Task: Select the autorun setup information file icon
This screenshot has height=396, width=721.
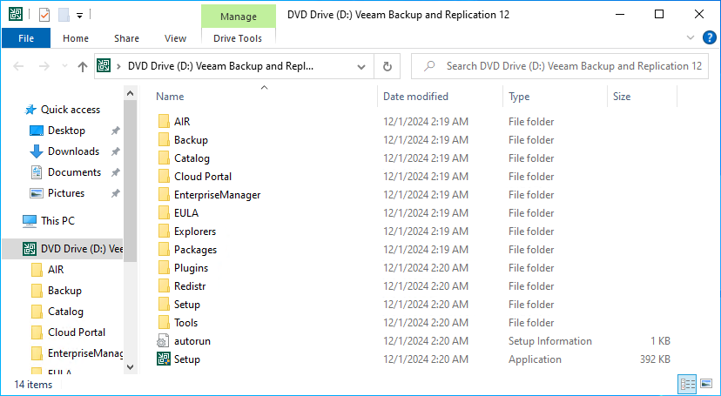Action: point(163,341)
